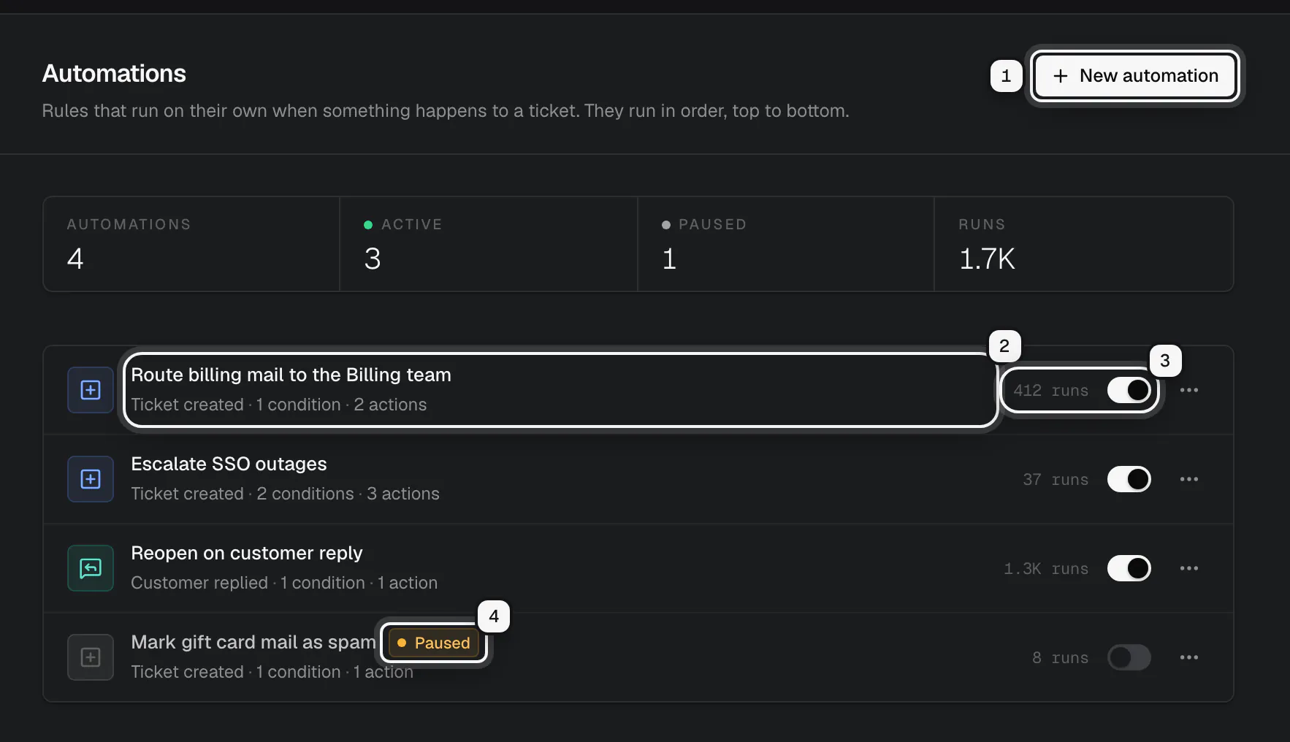Click the plus icon in New automation
Screen dimensions: 1290x742
1061,76
